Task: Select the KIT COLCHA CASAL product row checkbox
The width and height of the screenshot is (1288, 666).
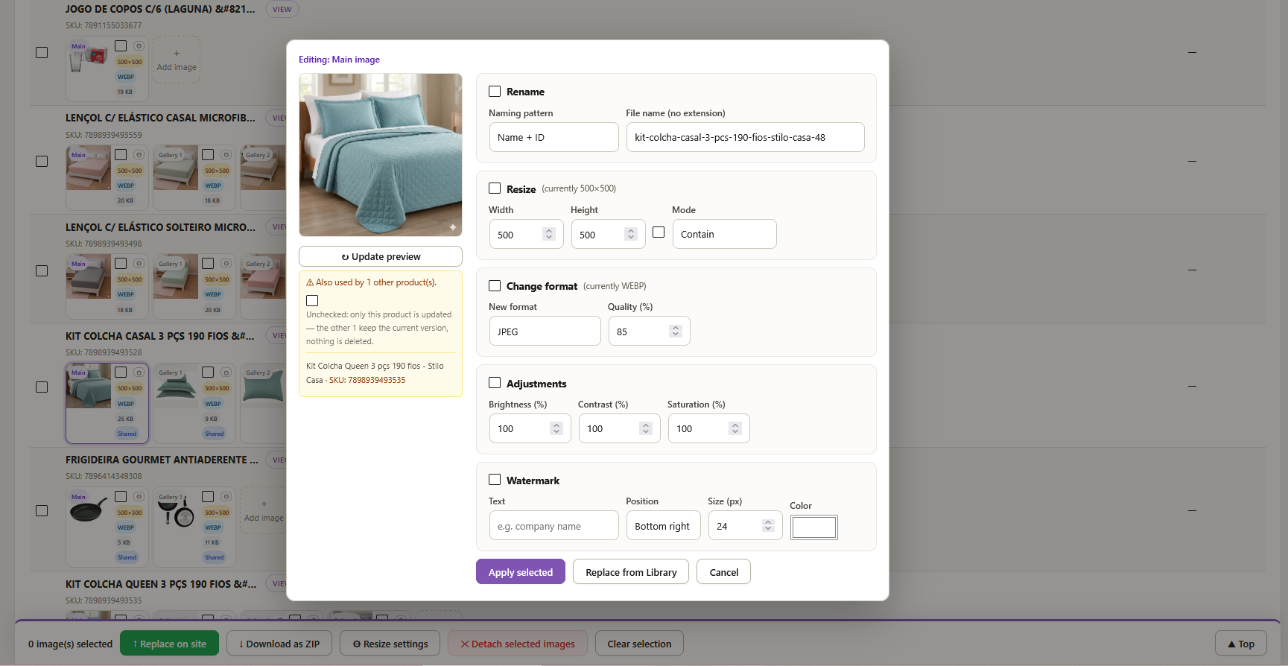Action: (x=42, y=387)
